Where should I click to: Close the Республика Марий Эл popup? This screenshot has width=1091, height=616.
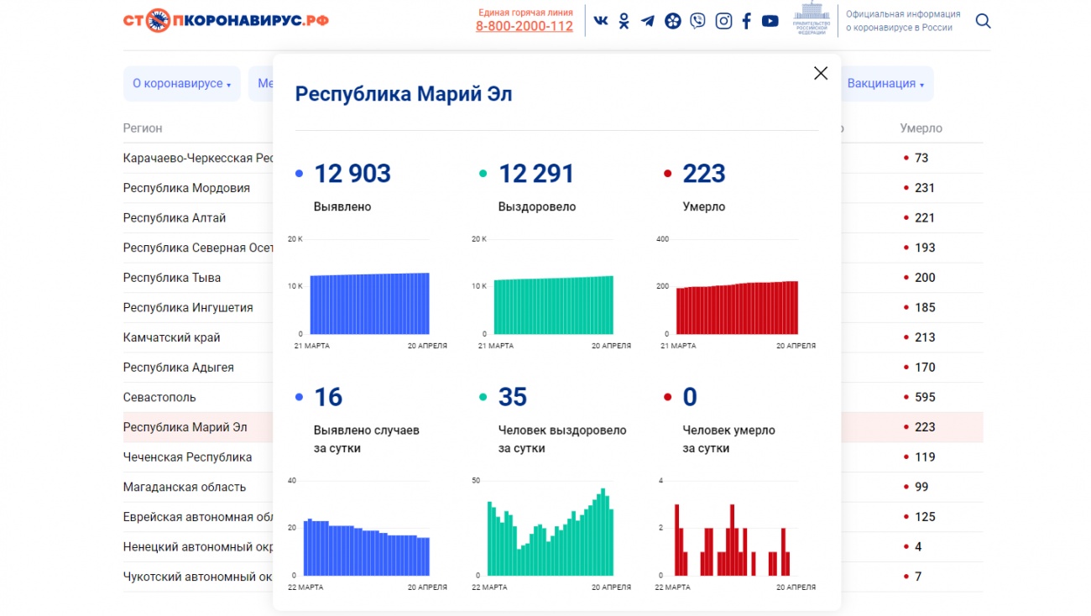coord(821,73)
